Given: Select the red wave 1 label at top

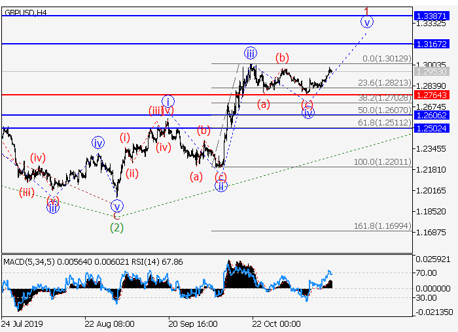Looking at the screenshot, I should 367,11.
